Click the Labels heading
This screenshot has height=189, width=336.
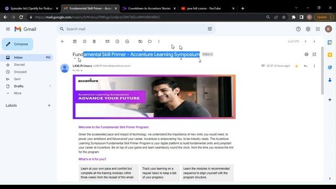[11, 106]
